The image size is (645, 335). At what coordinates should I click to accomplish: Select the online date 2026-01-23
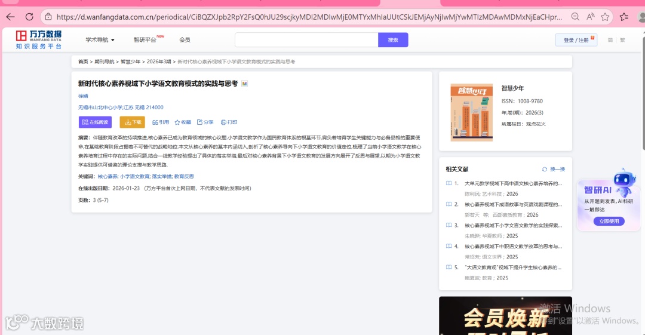126,188
